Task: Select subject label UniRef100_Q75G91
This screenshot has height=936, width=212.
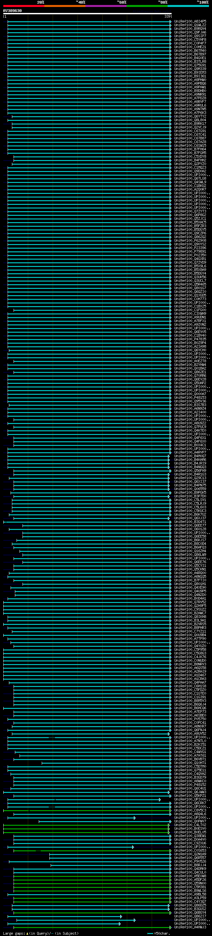Action: (x=190, y=65)
